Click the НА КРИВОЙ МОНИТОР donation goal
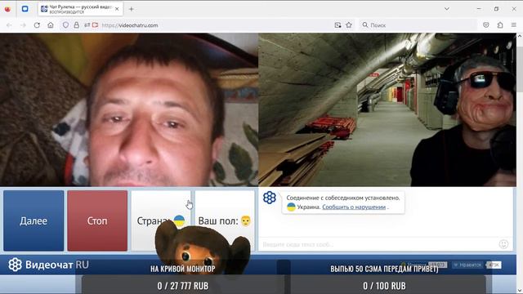Viewport: 523px width, 294px height. [x=183, y=269]
